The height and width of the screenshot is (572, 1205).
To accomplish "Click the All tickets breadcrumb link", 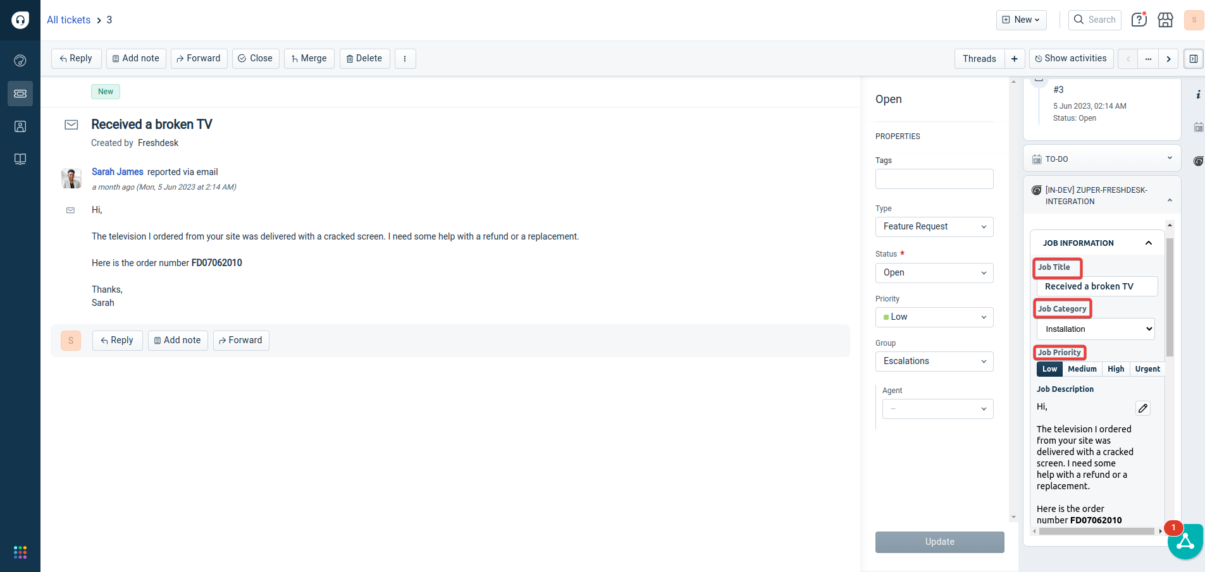I will (68, 20).
